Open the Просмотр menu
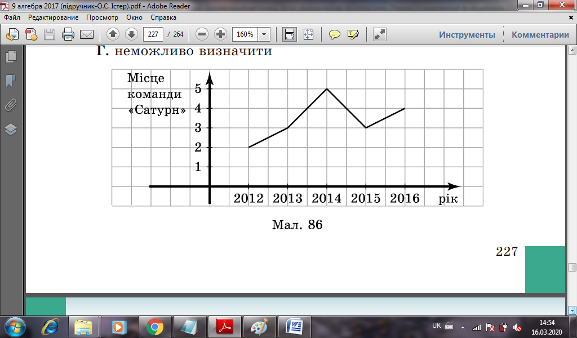 (x=102, y=17)
